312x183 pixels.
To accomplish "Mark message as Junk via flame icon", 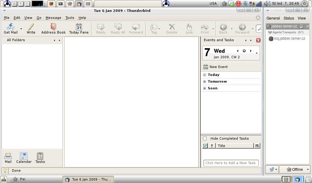I will click(x=189, y=27).
